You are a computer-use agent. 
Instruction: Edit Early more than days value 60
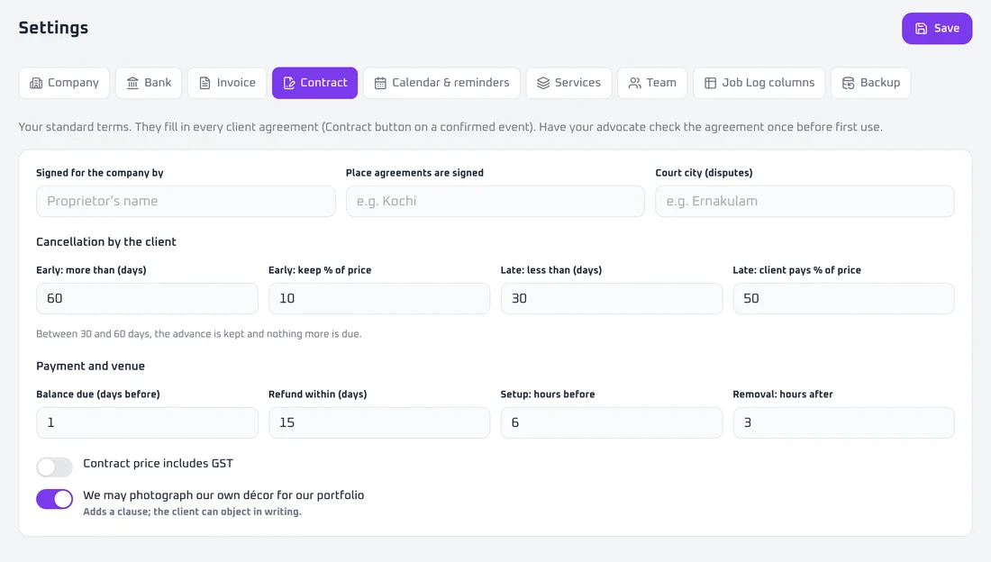pyautogui.click(x=147, y=298)
